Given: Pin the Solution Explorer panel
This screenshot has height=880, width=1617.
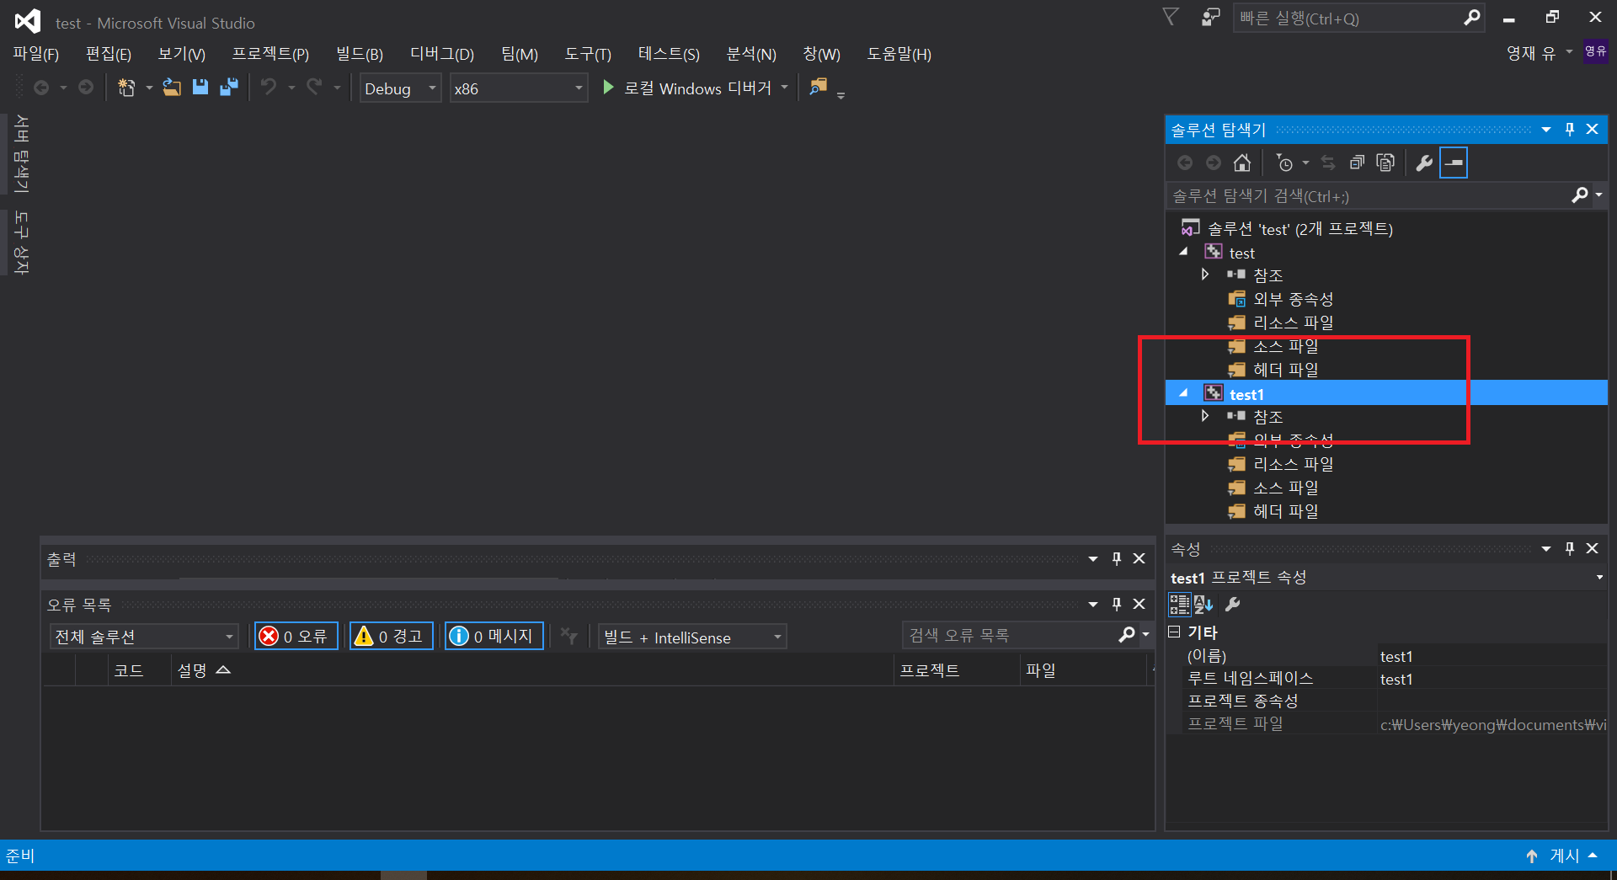Looking at the screenshot, I should (x=1570, y=129).
